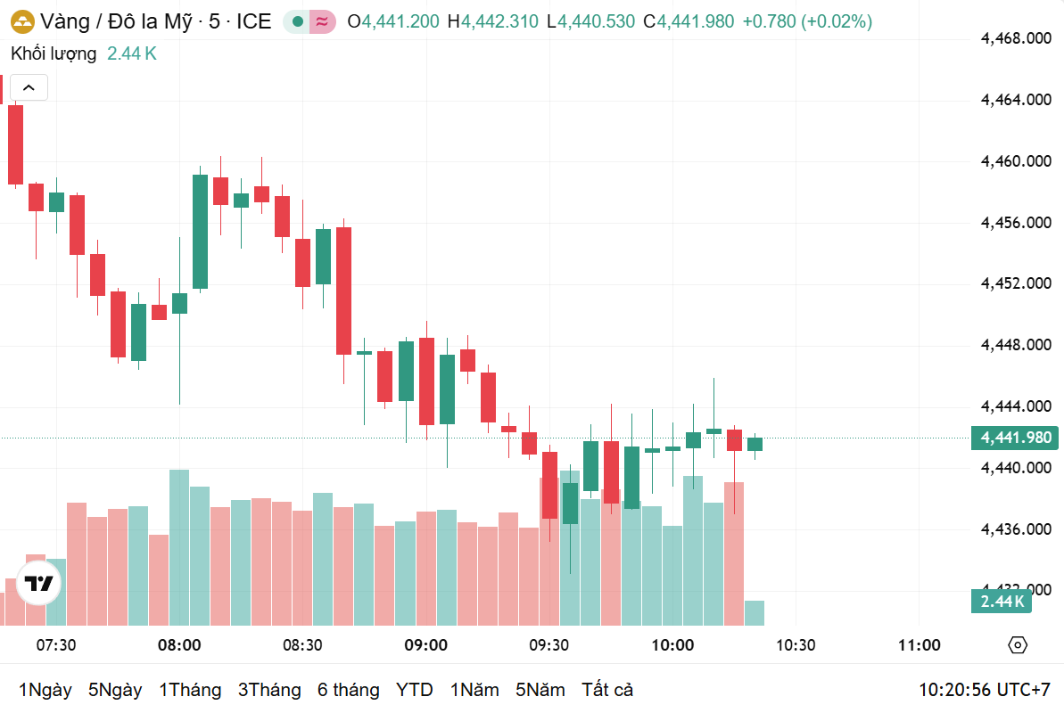
Task: Switch to the 3Tháng range
Action: [x=269, y=690]
